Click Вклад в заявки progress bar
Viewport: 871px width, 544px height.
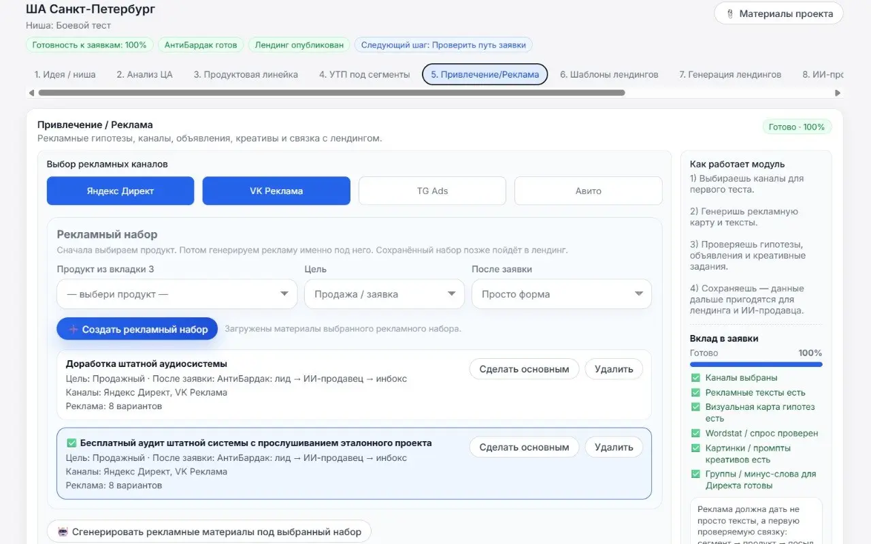756,364
